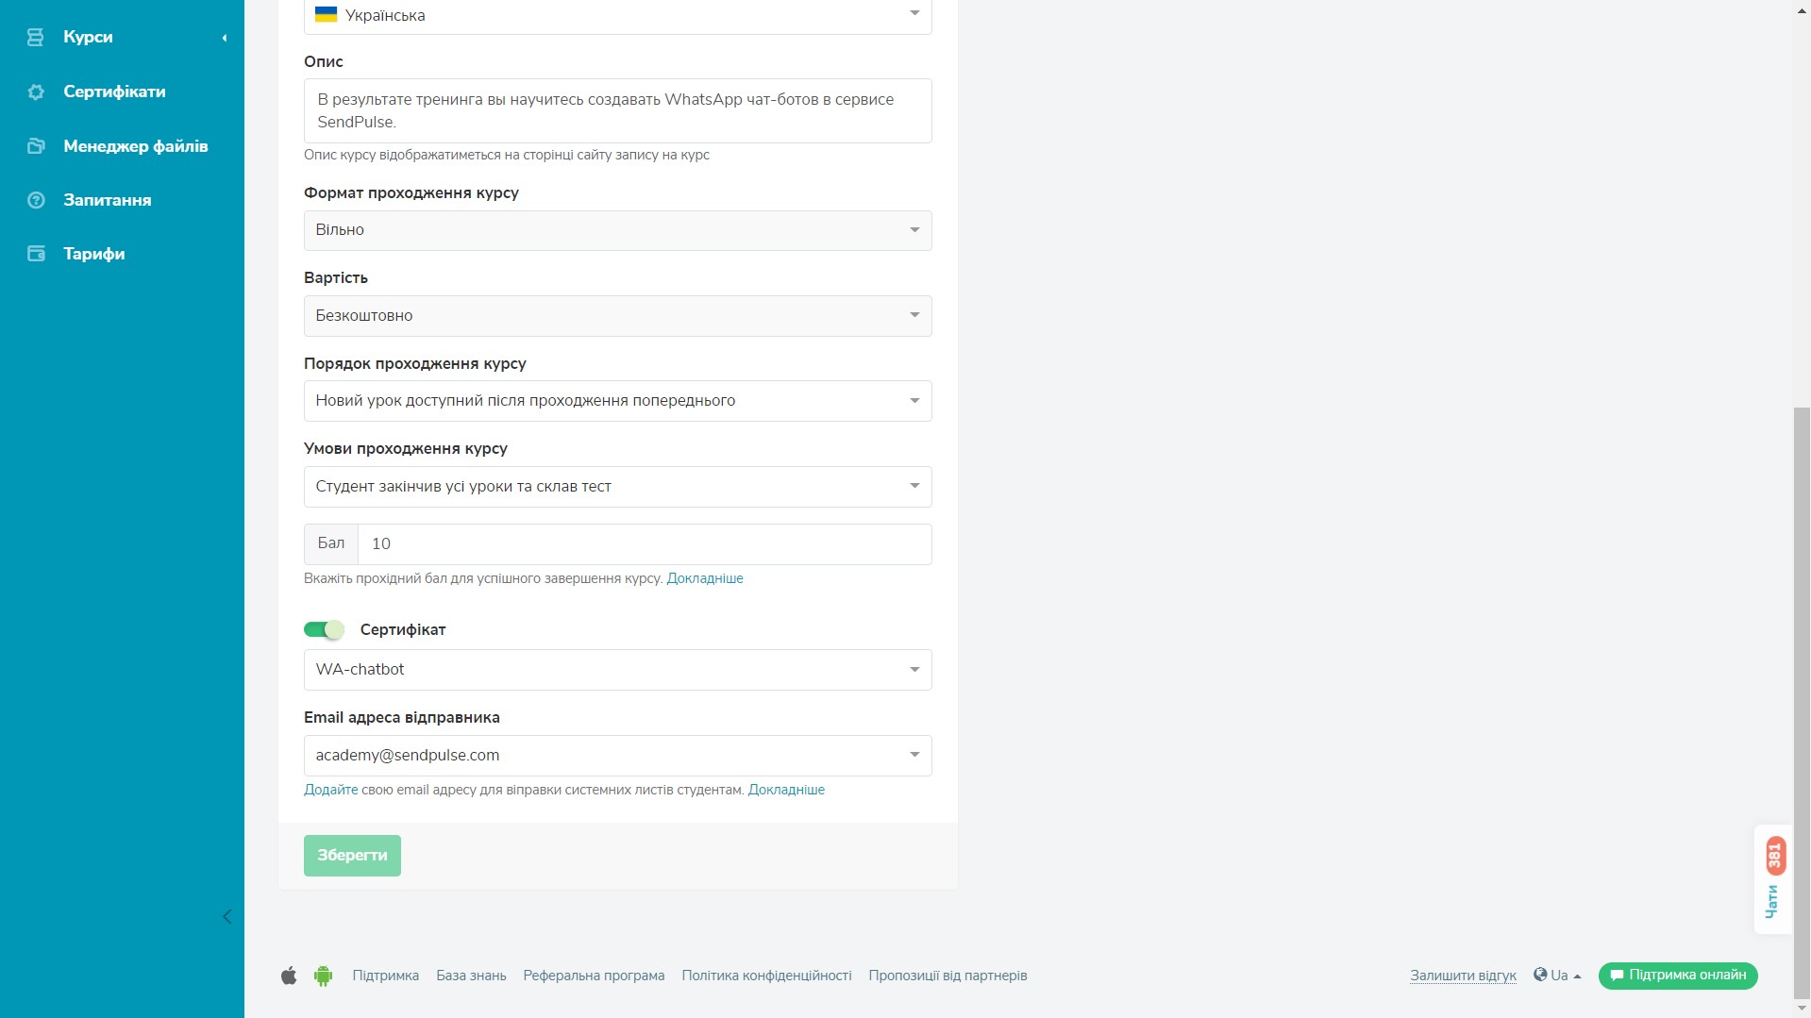Click the Android app download icon
The width and height of the screenshot is (1811, 1018).
[x=323, y=976]
